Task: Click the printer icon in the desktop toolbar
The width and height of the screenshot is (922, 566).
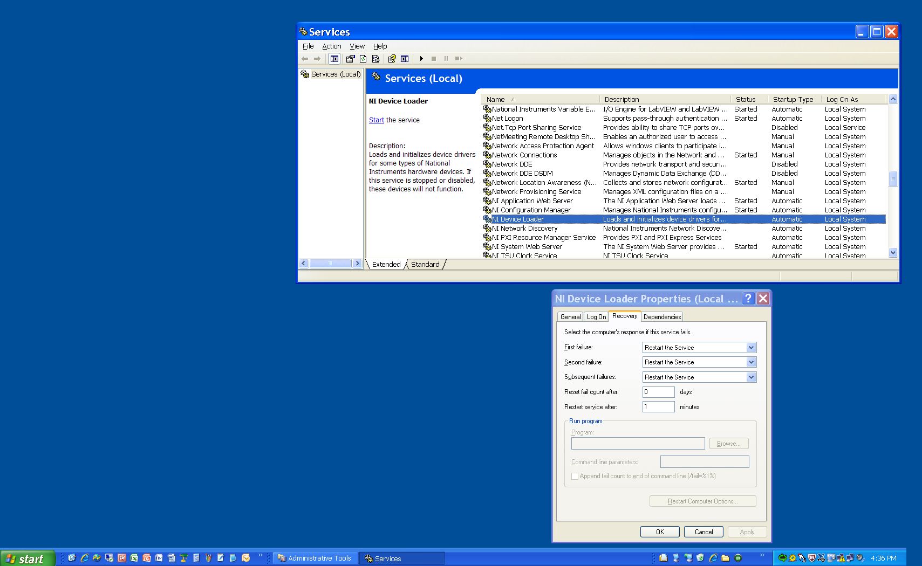Action: point(664,558)
